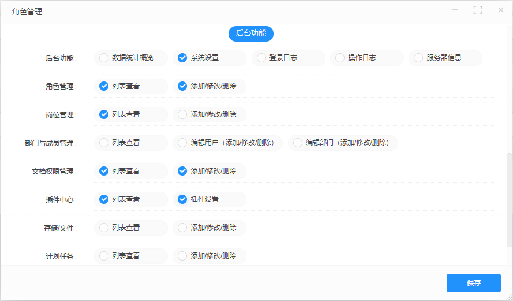Screen dimensions: 513x301
Task: Disable 添加/修改/删除 for 角色管理
Action: pos(182,86)
